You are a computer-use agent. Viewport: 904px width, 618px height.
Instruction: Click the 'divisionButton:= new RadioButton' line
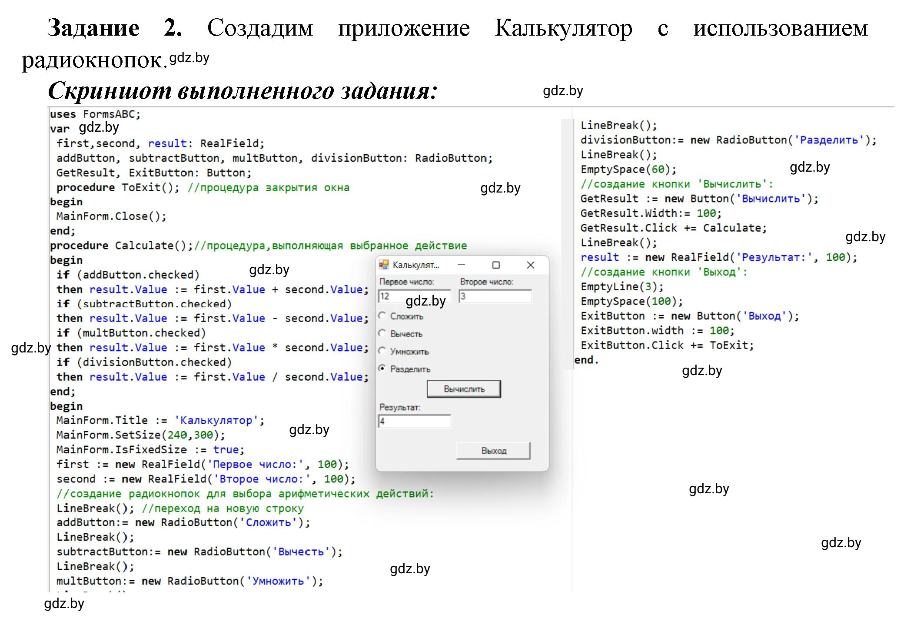coord(729,140)
